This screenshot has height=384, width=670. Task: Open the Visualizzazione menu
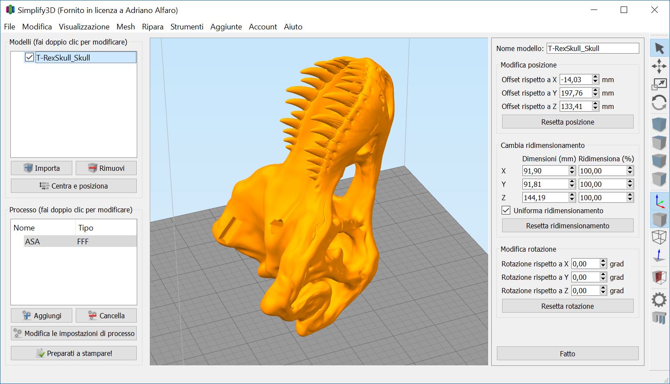84,26
